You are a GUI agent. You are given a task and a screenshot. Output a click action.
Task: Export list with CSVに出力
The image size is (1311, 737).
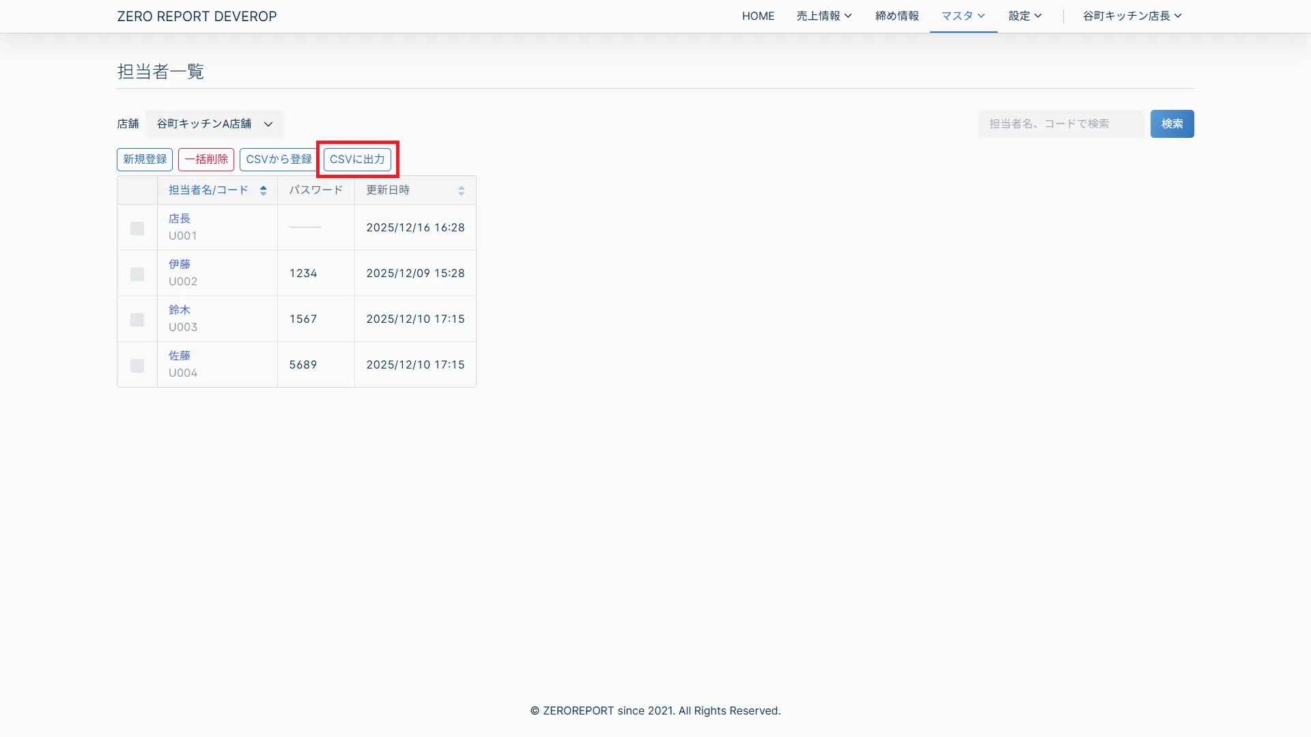357,159
